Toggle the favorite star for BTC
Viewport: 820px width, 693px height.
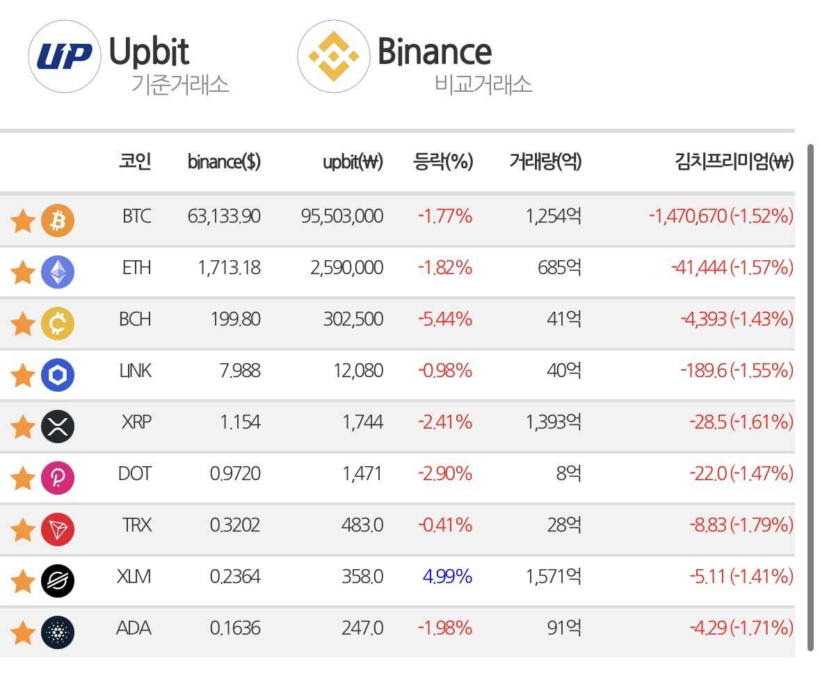tap(23, 220)
